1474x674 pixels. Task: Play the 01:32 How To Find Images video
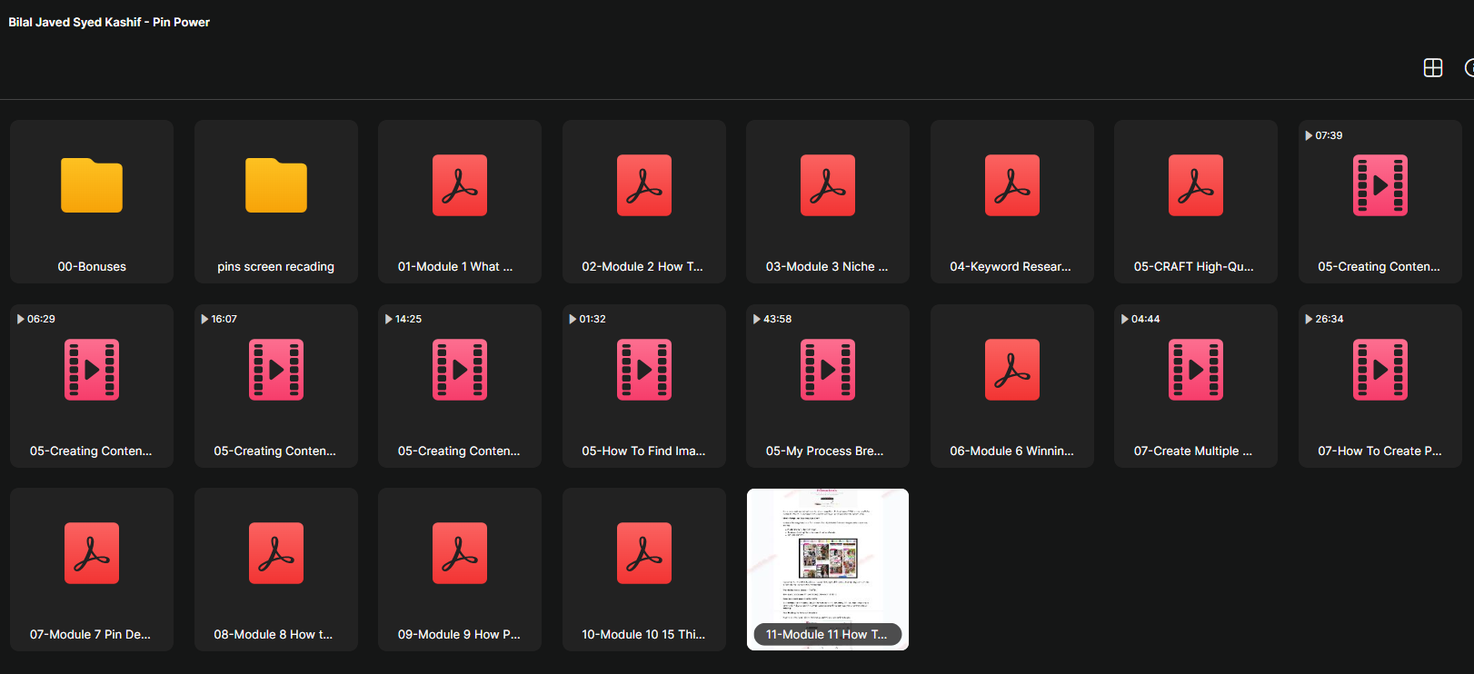pyautogui.click(x=644, y=386)
